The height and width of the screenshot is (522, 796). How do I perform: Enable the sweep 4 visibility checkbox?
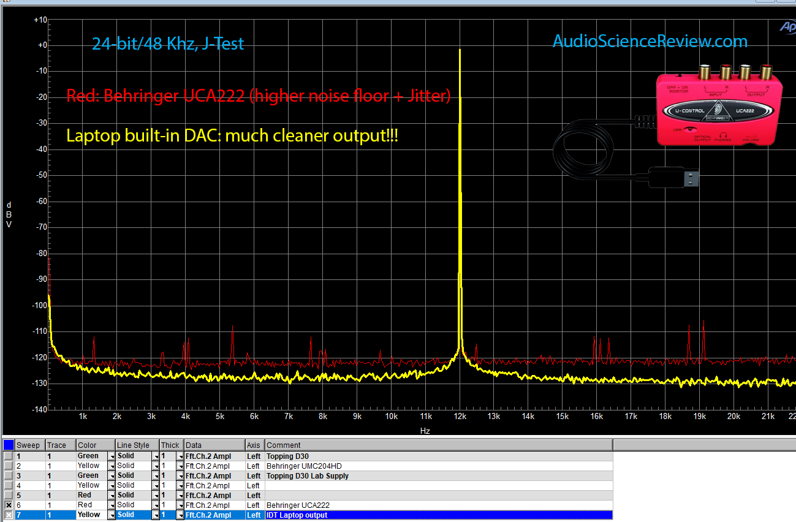click(x=8, y=485)
